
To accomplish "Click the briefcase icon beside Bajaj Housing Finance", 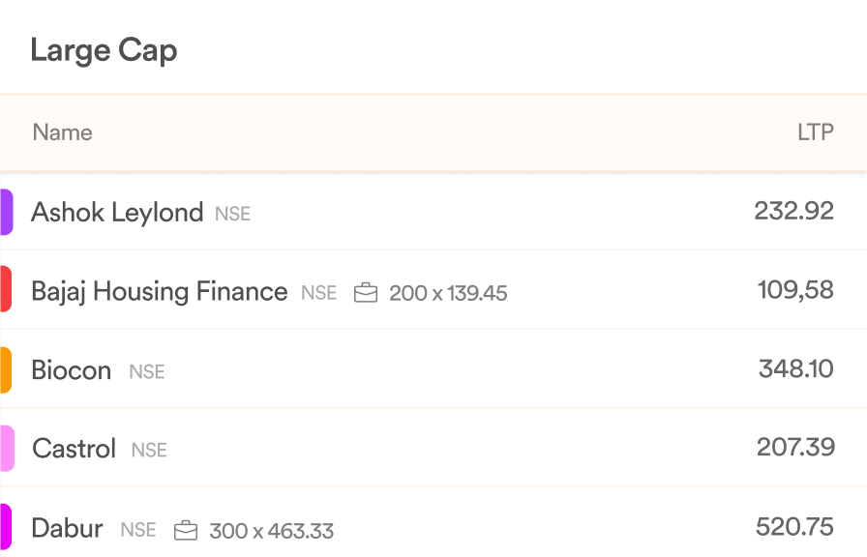I will pyautogui.click(x=366, y=293).
